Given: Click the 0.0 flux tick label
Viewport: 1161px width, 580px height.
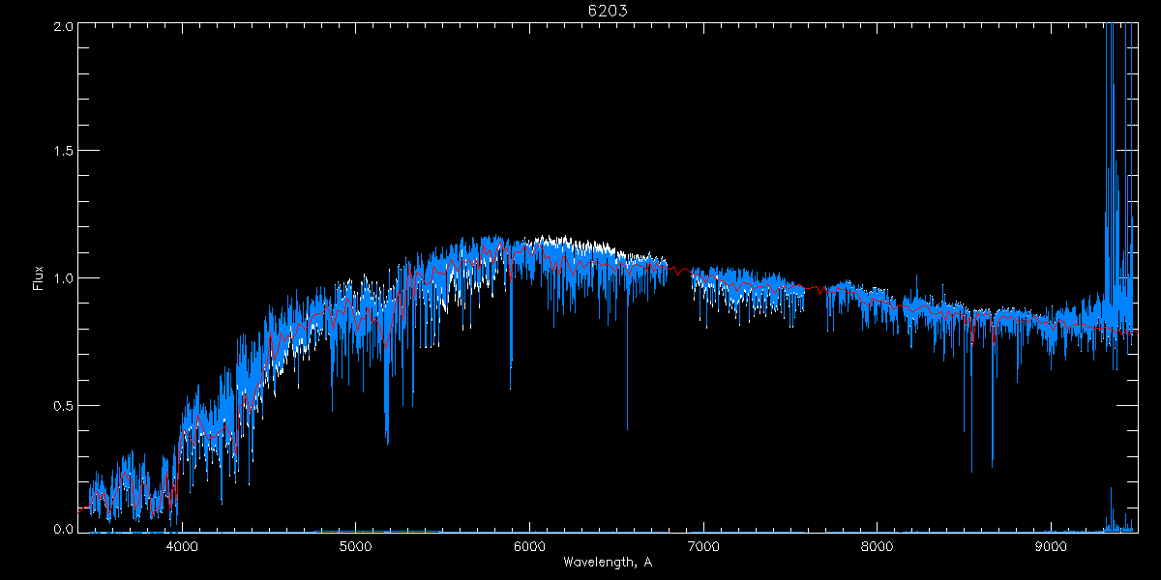Looking at the screenshot, I should 63,530.
